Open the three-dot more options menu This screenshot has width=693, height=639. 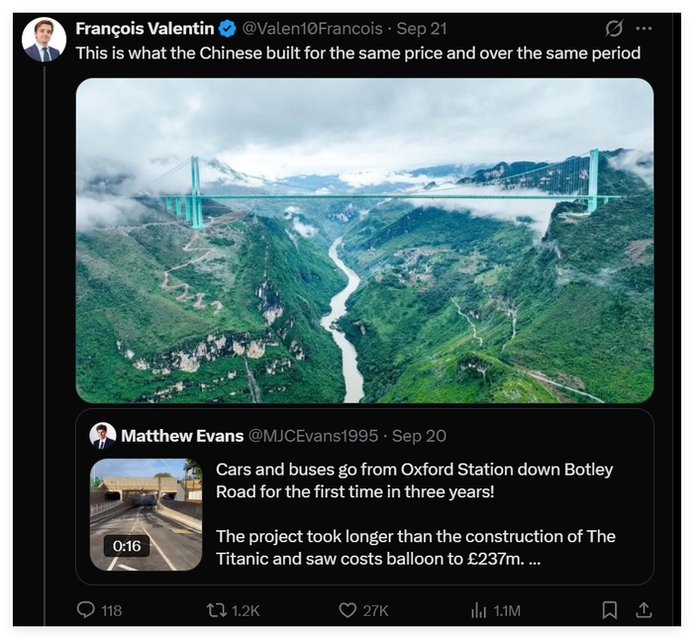pos(643,29)
